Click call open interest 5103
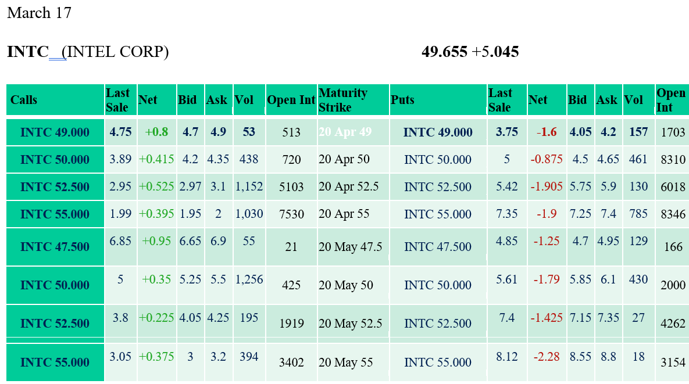The height and width of the screenshot is (384, 689). coord(291,186)
